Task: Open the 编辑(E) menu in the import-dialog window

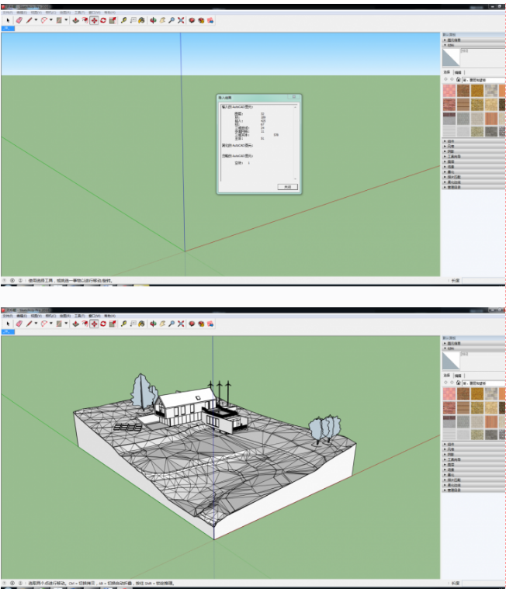Action: 22,12
